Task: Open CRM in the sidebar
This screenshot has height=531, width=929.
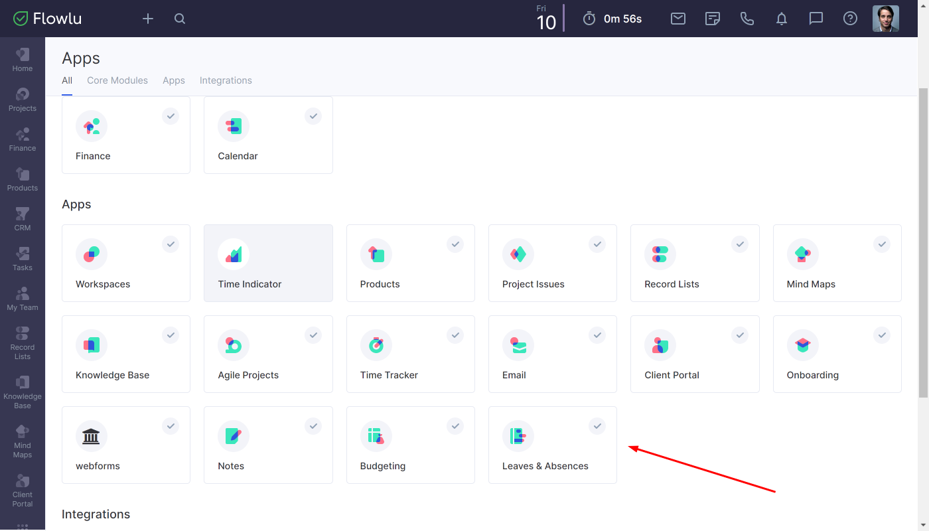Action: tap(23, 219)
